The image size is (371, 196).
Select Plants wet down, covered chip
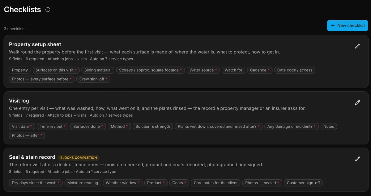(219, 127)
